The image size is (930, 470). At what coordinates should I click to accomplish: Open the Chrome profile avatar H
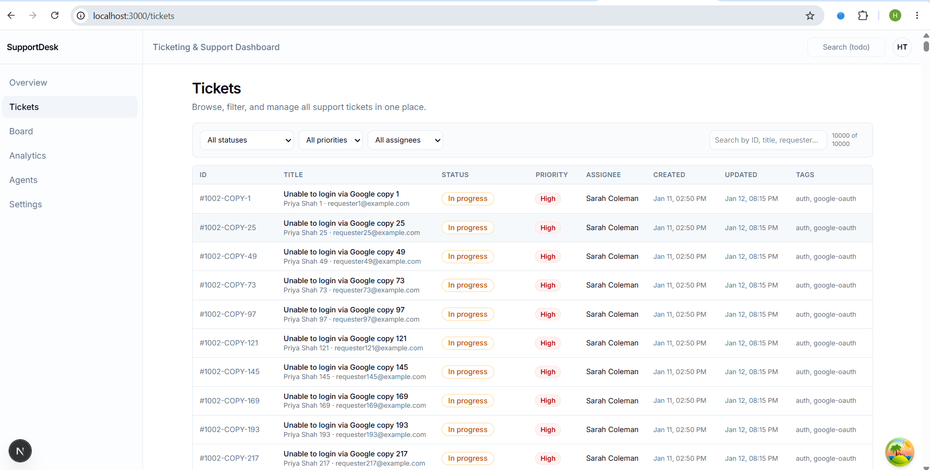pyautogui.click(x=895, y=16)
